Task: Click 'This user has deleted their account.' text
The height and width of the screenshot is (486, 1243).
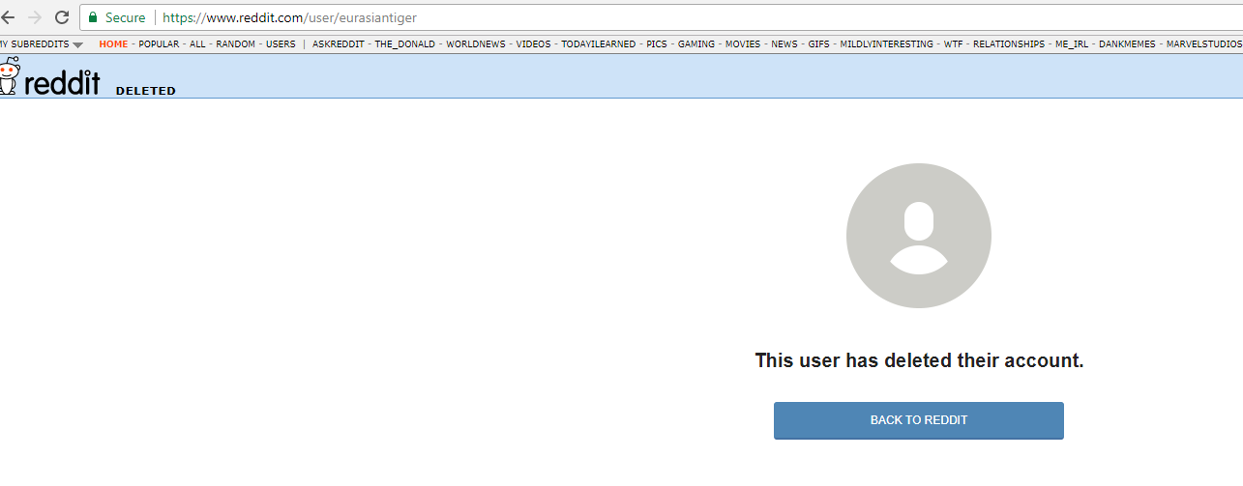Action: point(919,360)
